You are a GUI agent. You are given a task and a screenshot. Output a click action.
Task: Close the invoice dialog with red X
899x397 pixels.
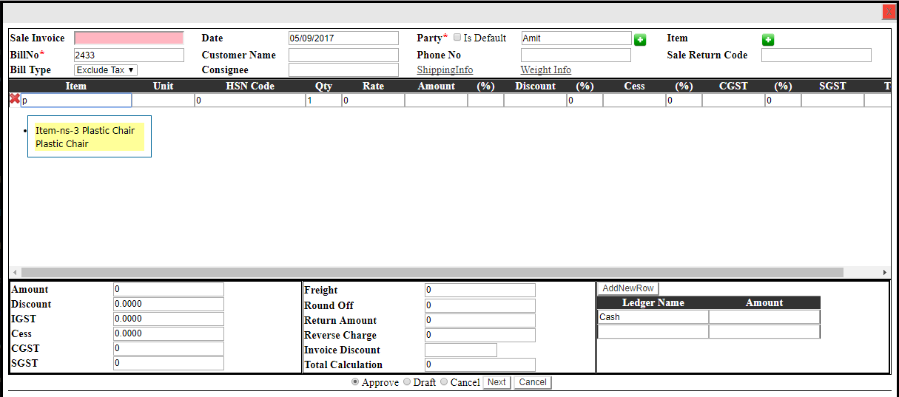(x=889, y=12)
